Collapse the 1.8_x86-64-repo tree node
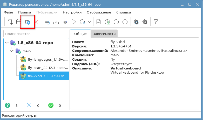The image size is (203, 120). coord(6,43)
